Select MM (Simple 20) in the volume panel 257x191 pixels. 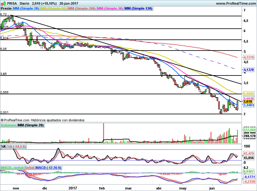point(30,125)
